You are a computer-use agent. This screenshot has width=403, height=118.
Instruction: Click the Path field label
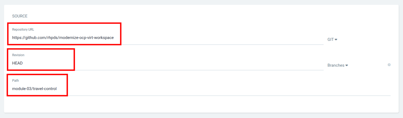pyautogui.click(x=15, y=81)
